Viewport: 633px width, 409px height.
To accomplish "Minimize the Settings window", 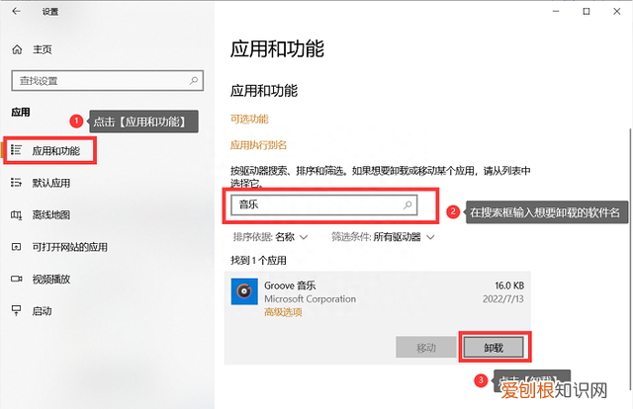I will (556, 11).
